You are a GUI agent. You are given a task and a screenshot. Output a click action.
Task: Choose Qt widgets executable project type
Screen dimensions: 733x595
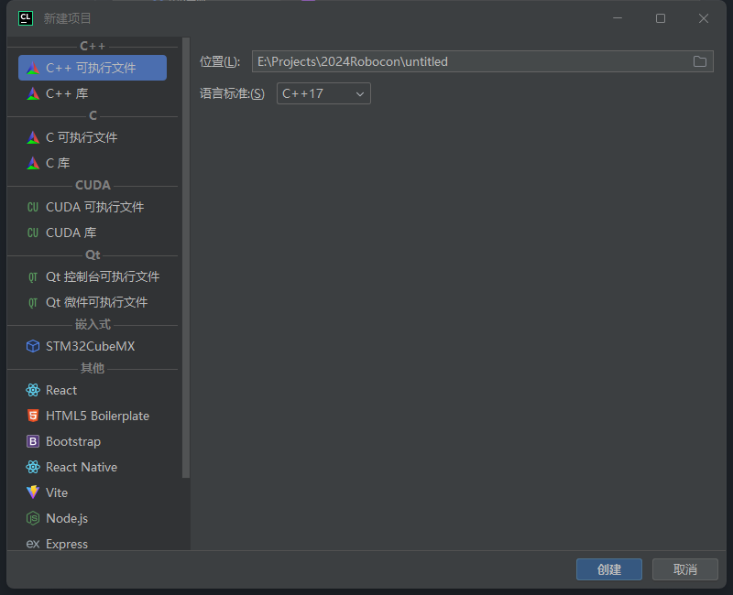click(x=96, y=302)
